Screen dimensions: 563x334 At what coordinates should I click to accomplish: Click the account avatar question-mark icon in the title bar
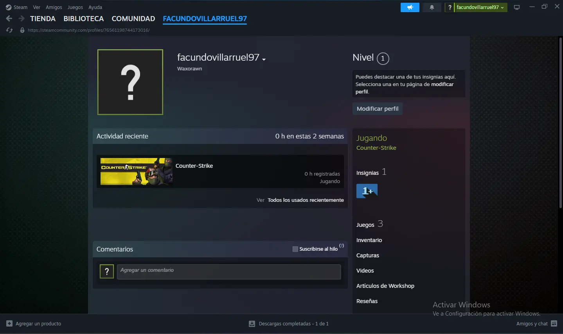[x=450, y=7]
